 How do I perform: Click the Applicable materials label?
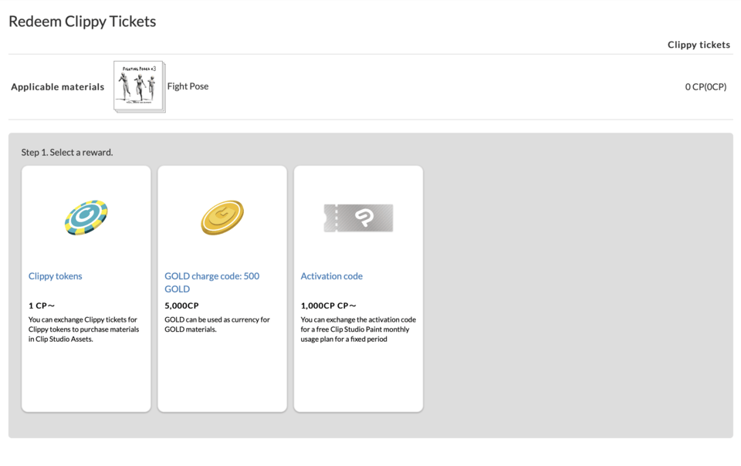[58, 87]
